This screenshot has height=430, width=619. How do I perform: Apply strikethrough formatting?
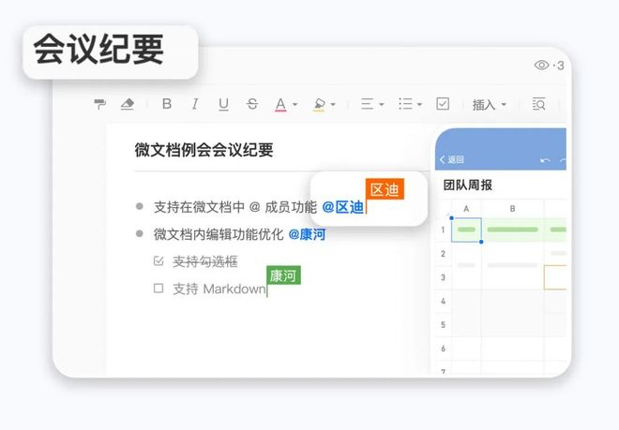(251, 104)
